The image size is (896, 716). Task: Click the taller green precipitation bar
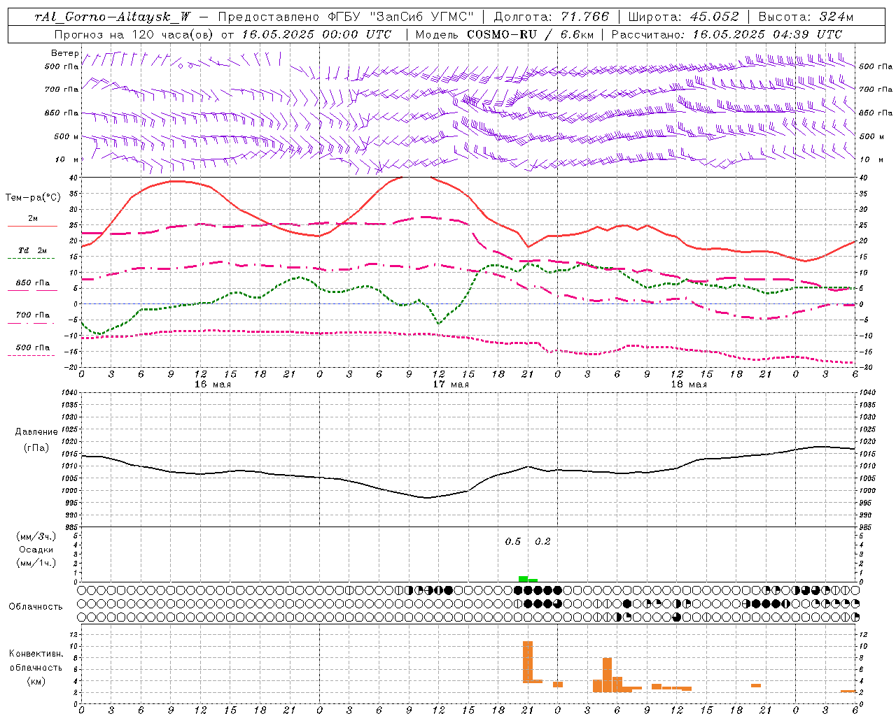523,579
